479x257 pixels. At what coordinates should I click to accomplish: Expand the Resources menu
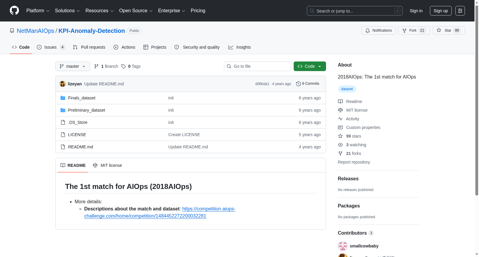coord(99,11)
